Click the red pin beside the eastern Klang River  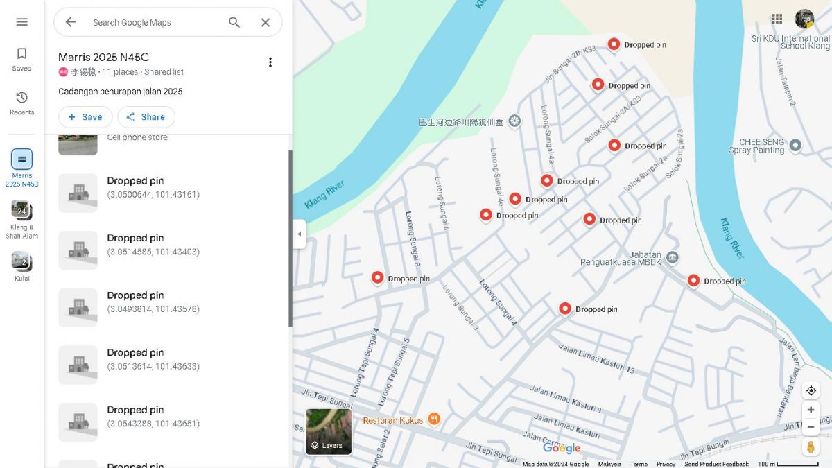tap(693, 281)
